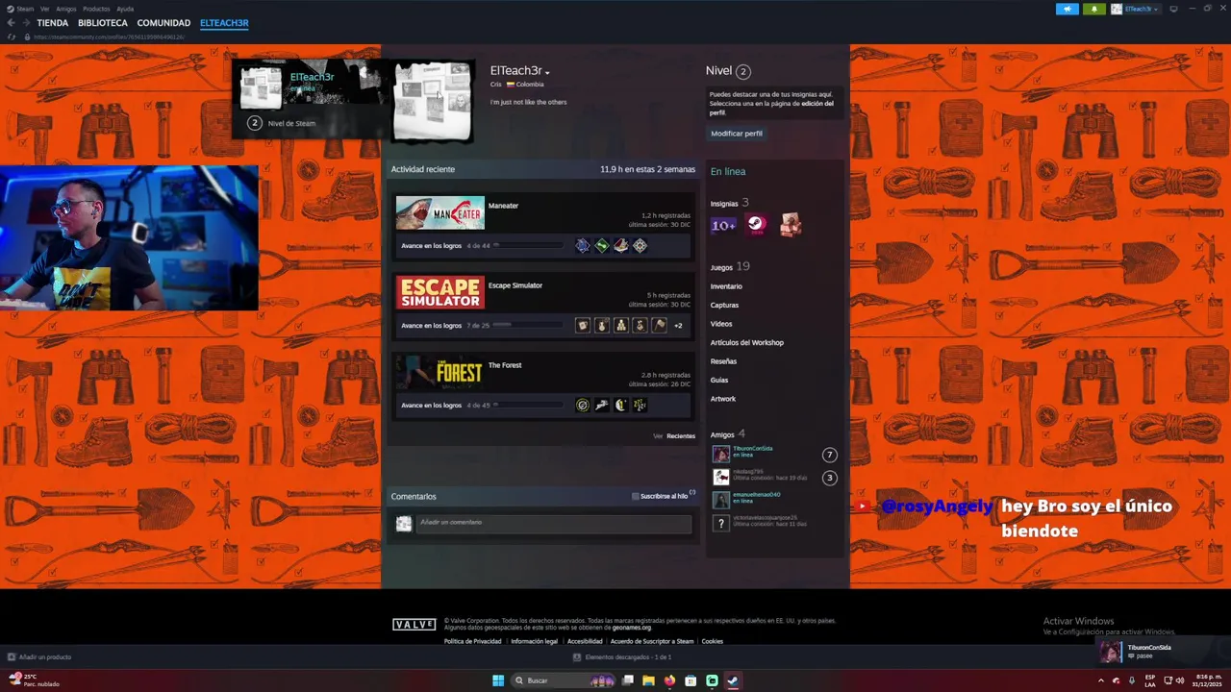
Task: Open Artículos del Workshop link
Action: tap(747, 343)
